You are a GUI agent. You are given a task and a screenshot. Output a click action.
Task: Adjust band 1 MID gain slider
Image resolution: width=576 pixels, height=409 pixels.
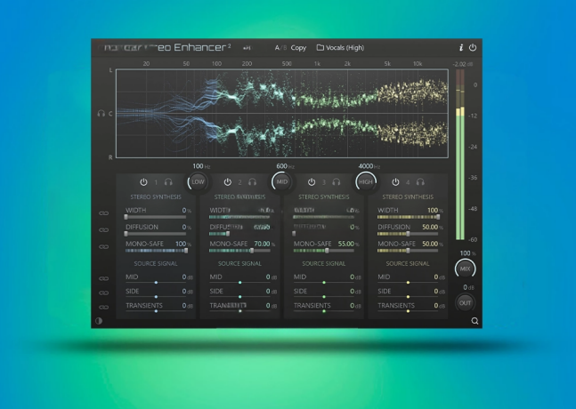156,283
